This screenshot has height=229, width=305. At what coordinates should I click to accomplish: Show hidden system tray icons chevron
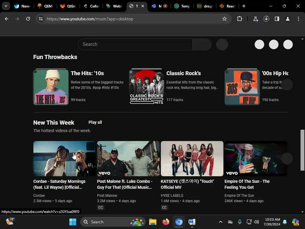point(221,222)
